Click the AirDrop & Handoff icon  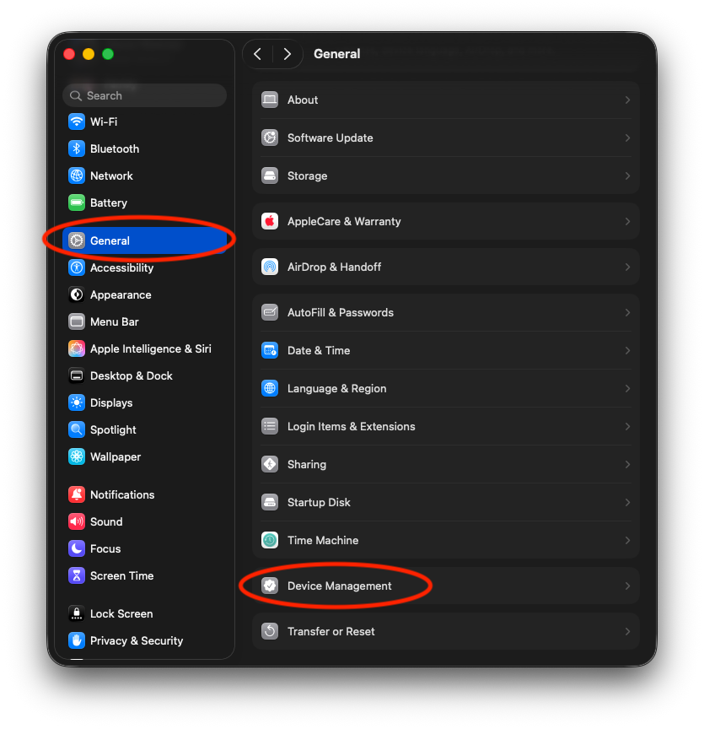coord(270,267)
